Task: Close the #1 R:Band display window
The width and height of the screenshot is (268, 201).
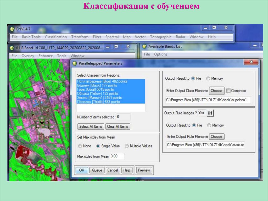Action: pos(128,47)
